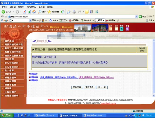Open 建材型錄 in the sidebar

pos(9,59)
